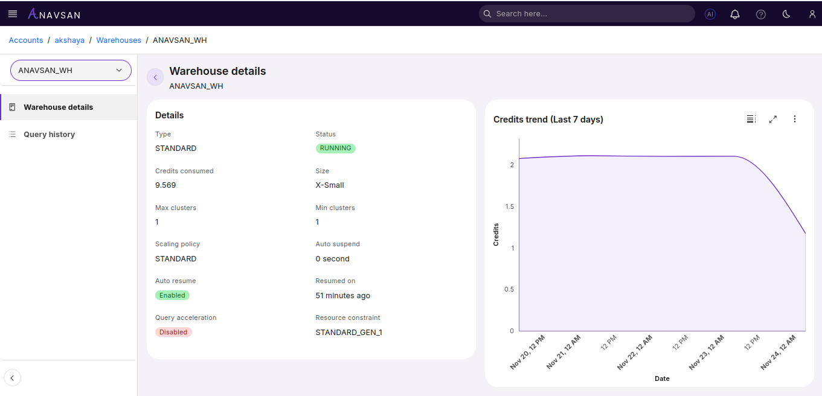Open akshaya breadcrumb link
The image size is (822, 396).
(69, 40)
